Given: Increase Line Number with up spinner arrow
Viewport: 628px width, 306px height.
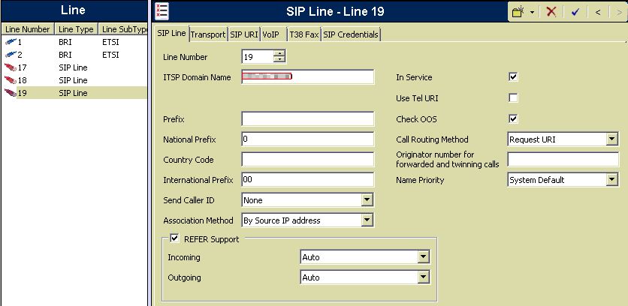Looking at the screenshot, I should pyautogui.click(x=280, y=53).
